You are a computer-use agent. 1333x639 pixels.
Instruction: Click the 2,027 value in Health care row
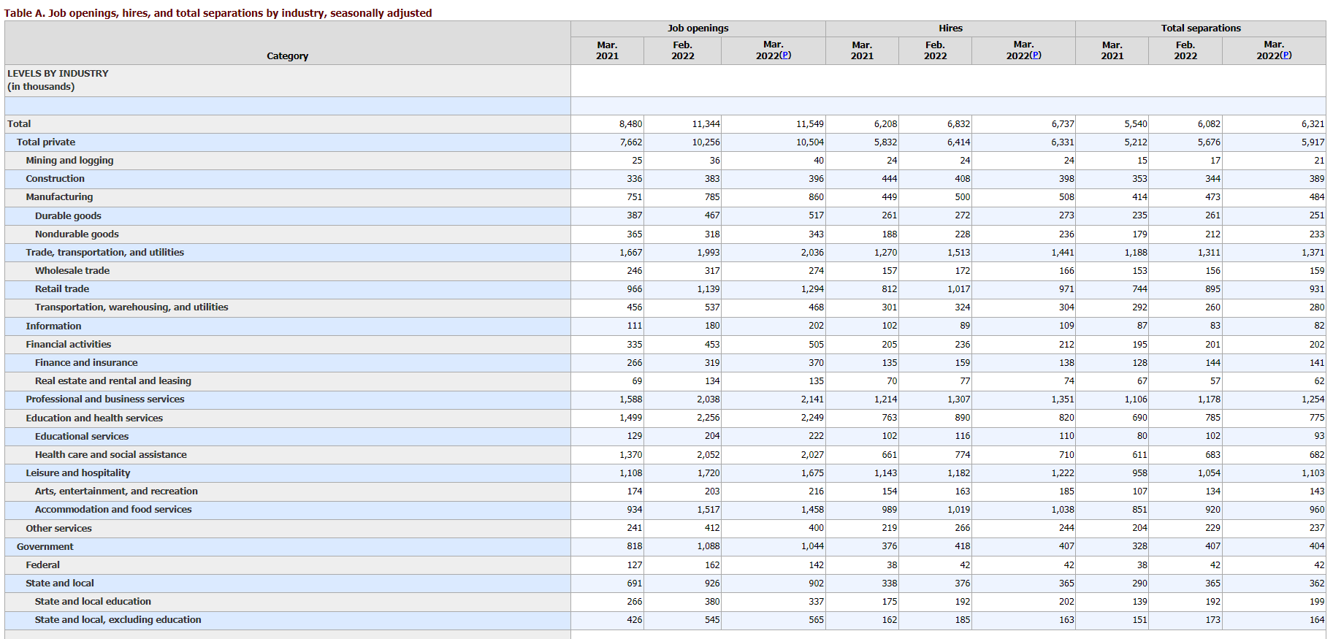tap(812, 455)
